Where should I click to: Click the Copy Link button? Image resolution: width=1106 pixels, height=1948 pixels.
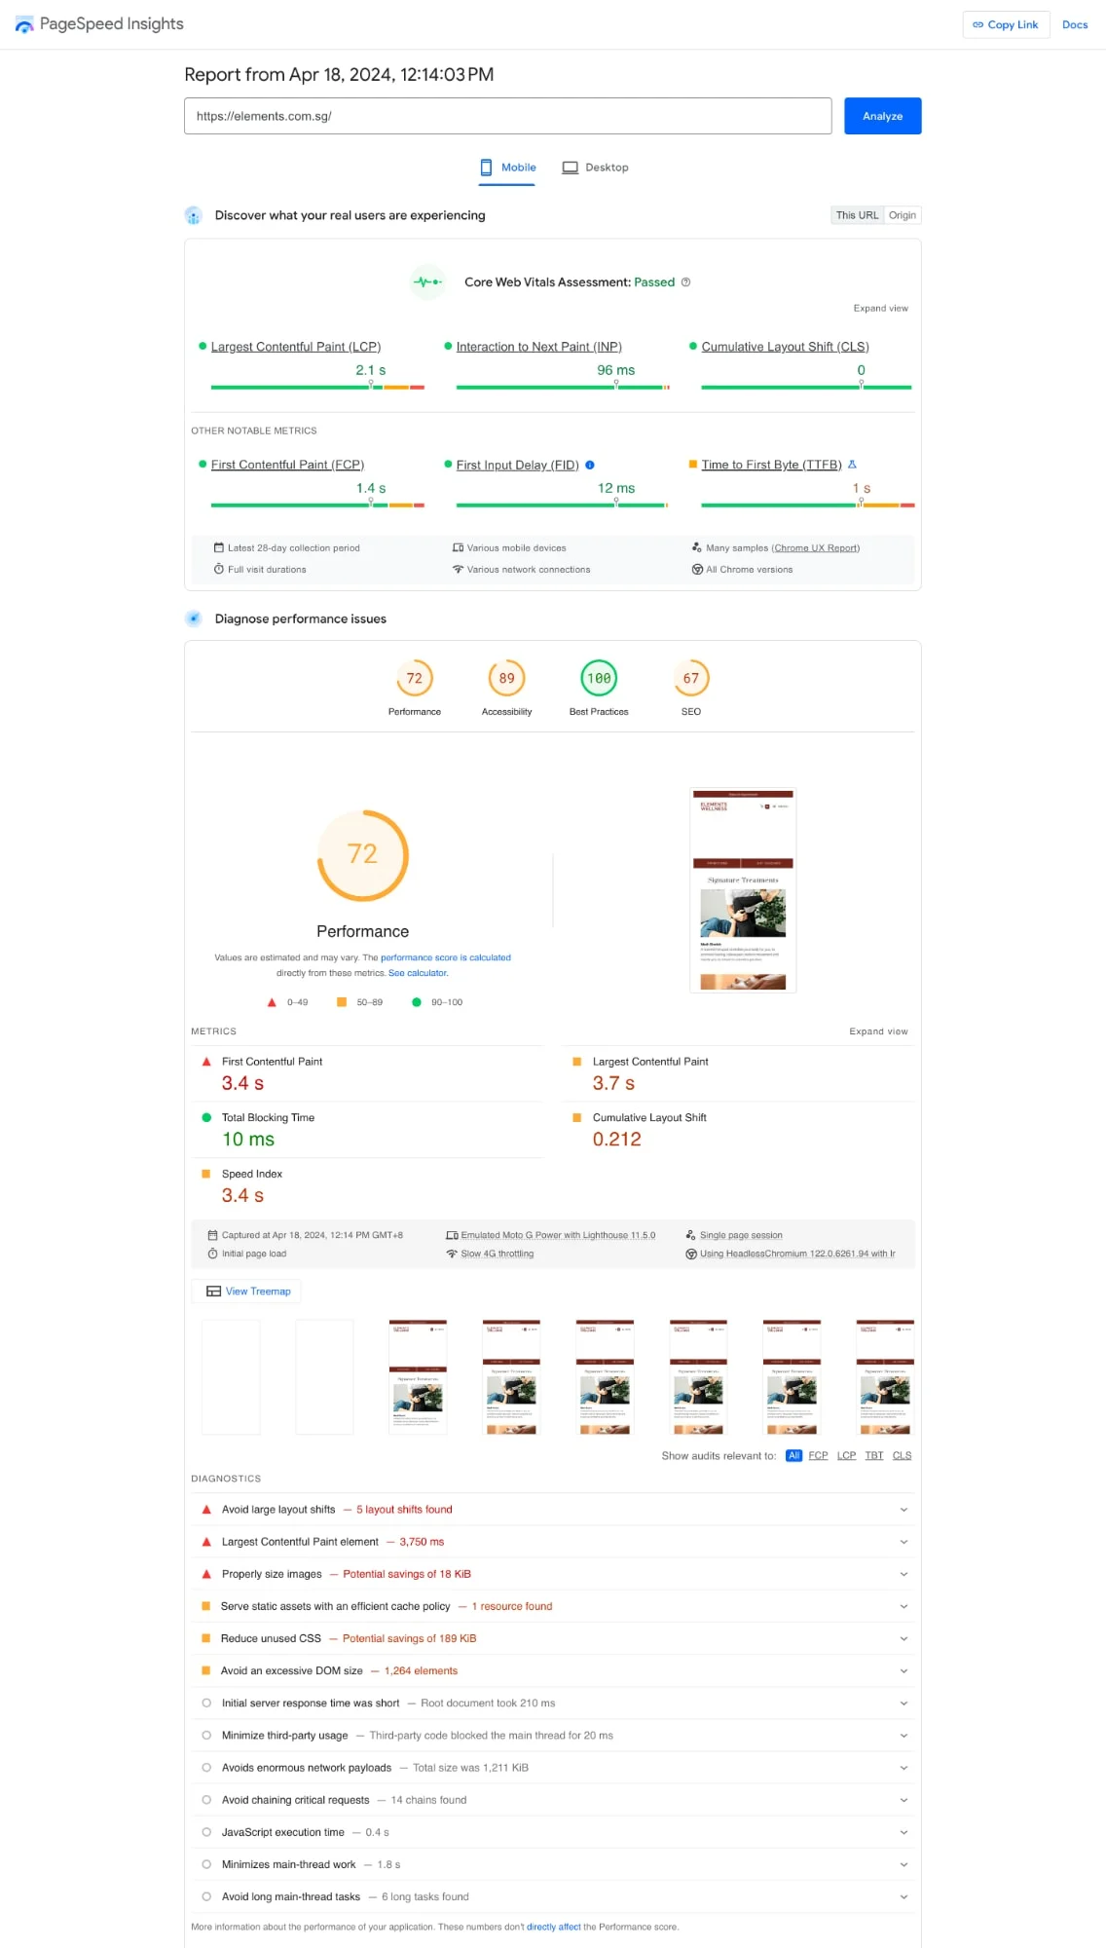1006,25
